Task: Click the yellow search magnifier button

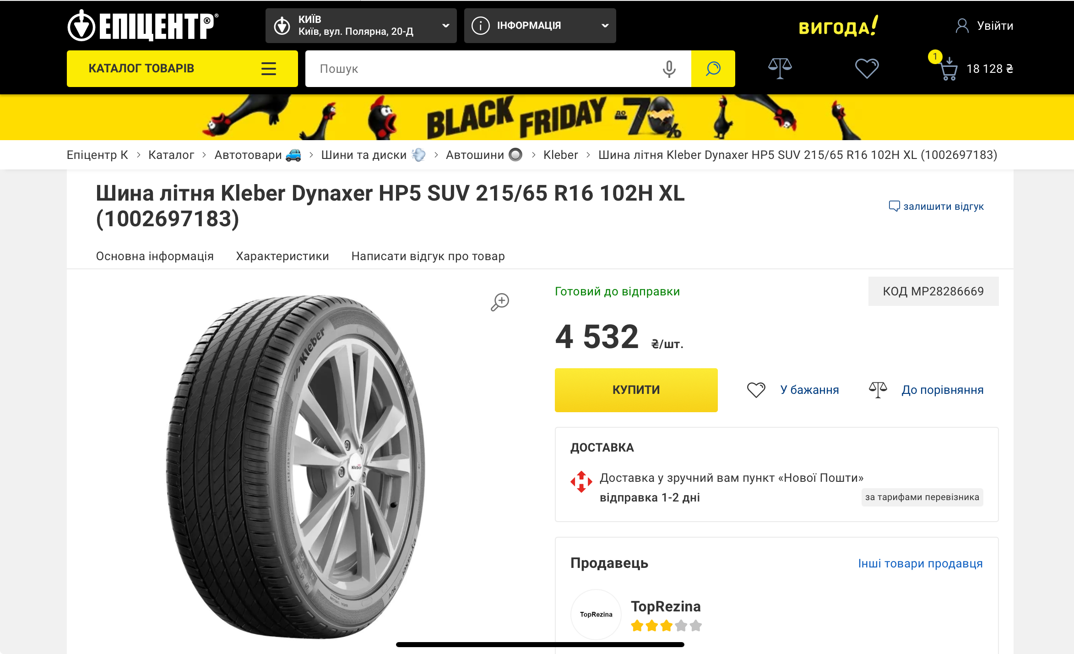Action: [713, 69]
